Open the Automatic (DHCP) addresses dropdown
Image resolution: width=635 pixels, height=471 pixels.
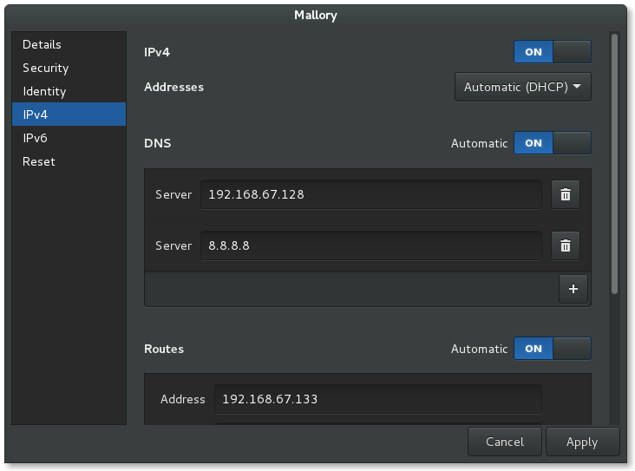tap(523, 87)
